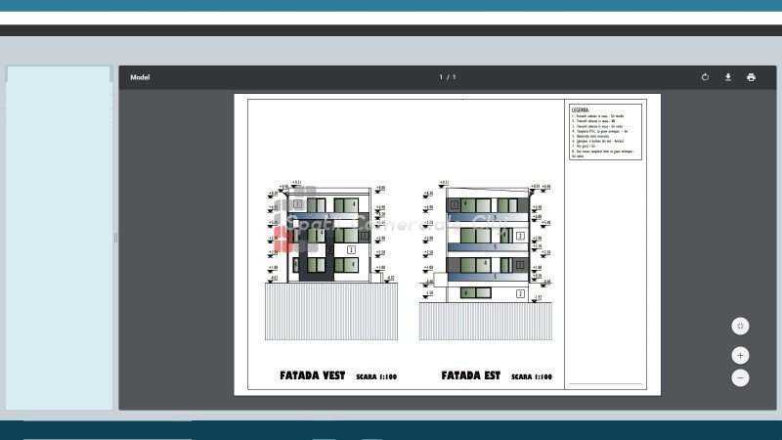Click the Model document title
This screenshot has width=782, height=440.
140,77
